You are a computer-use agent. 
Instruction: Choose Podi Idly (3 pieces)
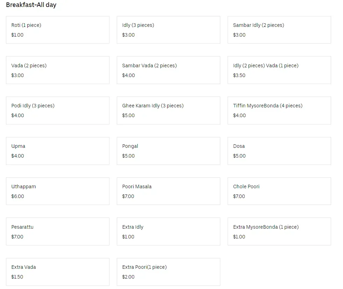[x=57, y=111]
